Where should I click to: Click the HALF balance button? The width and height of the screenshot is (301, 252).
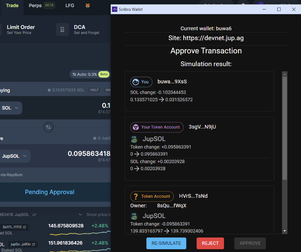click(94, 90)
